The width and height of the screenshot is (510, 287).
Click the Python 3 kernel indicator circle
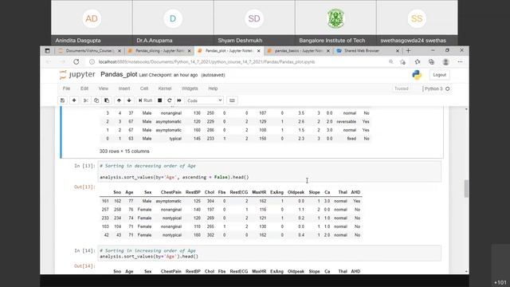[448, 88]
